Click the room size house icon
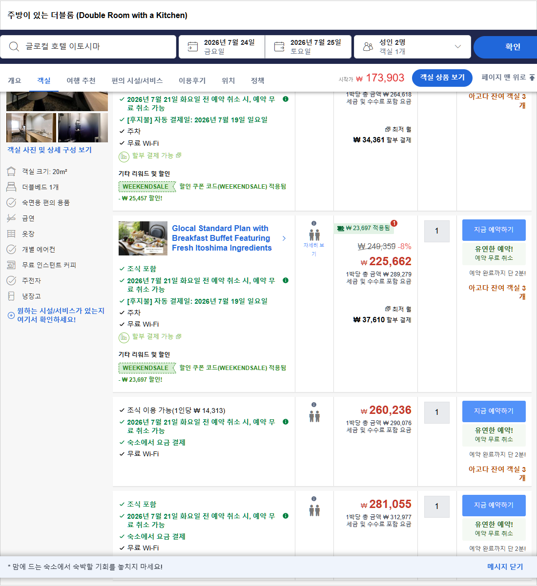The height and width of the screenshot is (586, 537). coord(11,172)
